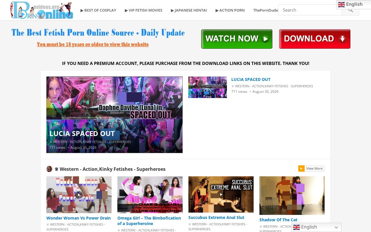The height and width of the screenshot is (232, 371).
Task: Click the Best Fetish Online Source banner heading
Action: (x=98, y=33)
